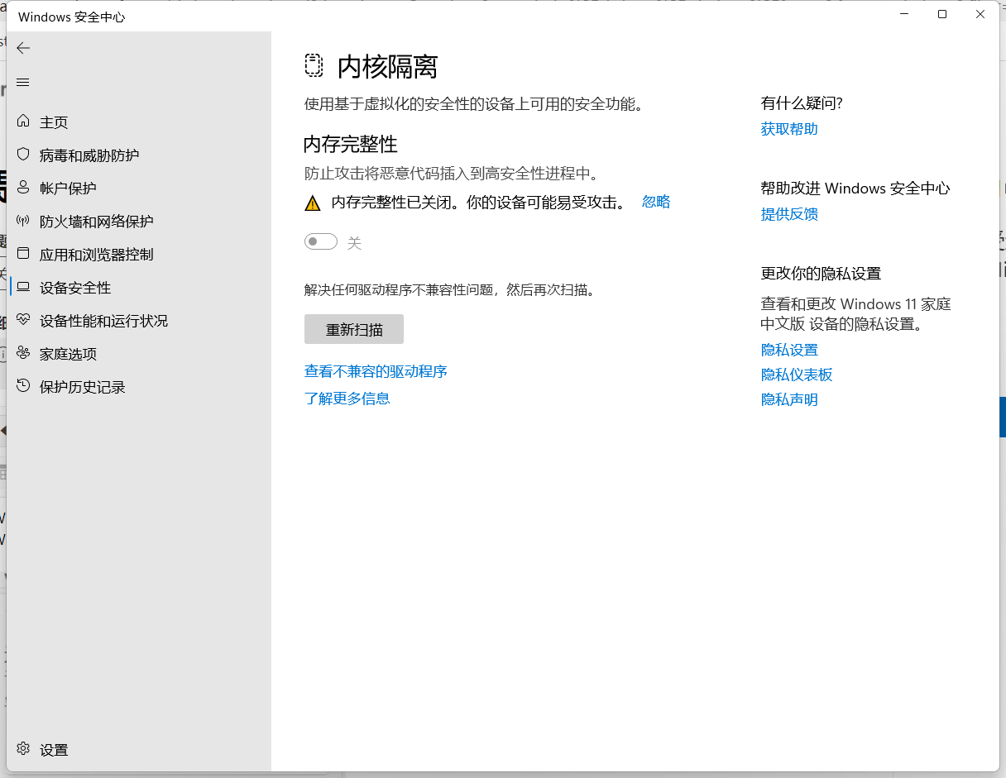Image resolution: width=1006 pixels, height=778 pixels.
Task: Click the yellow warning triangle icon
Action: pyautogui.click(x=312, y=203)
